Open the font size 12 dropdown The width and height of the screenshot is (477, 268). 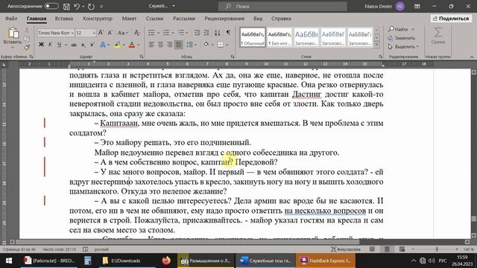(93, 33)
